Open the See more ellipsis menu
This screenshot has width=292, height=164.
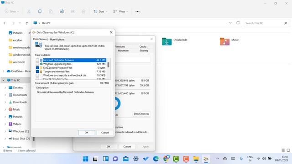(137, 11)
